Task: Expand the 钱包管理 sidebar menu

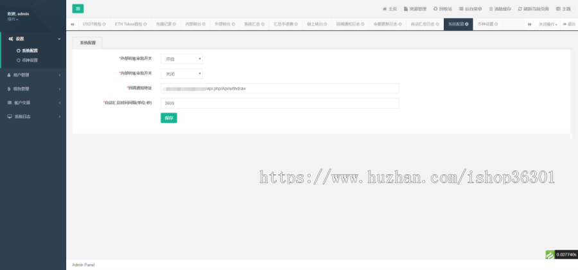Action: point(33,89)
